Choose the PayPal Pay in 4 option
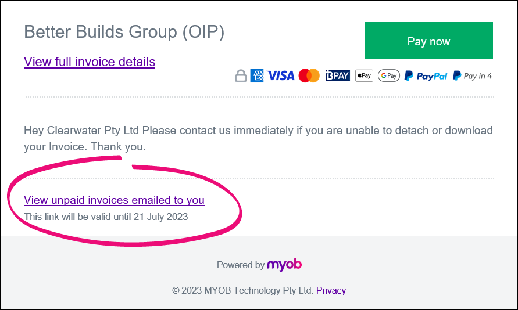Screen dimensions: 518x310 pyautogui.click(x=472, y=75)
